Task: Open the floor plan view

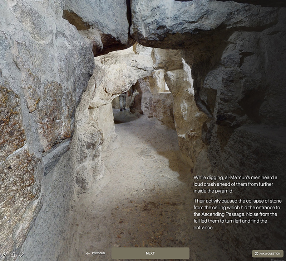Action: pyautogui.click(x=13, y=255)
